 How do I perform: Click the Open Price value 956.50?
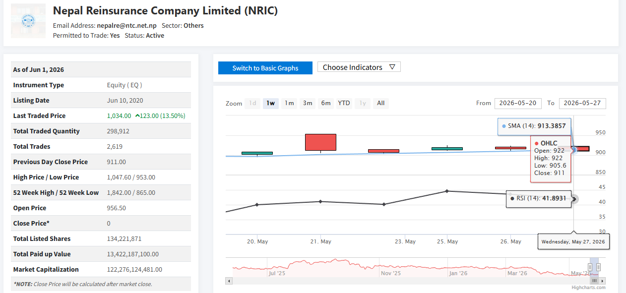click(117, 208)
